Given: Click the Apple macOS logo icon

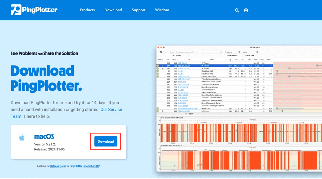Looking at the screenshot, I should tap(22, 138).
